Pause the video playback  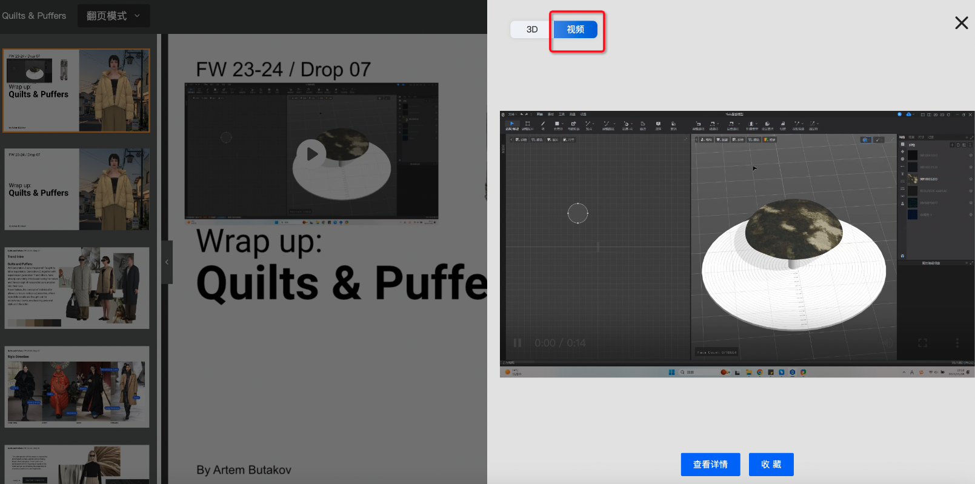[517, 343]
